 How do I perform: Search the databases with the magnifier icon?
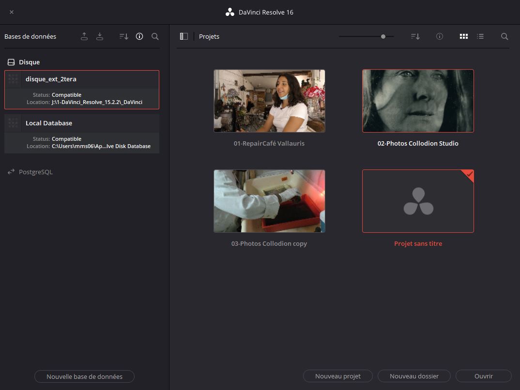(x=155, y=36)
